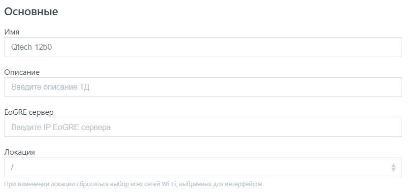Screen dimensions: 408x196
Task: Select the EoGRE сервер input box
Action: [203, 128]
